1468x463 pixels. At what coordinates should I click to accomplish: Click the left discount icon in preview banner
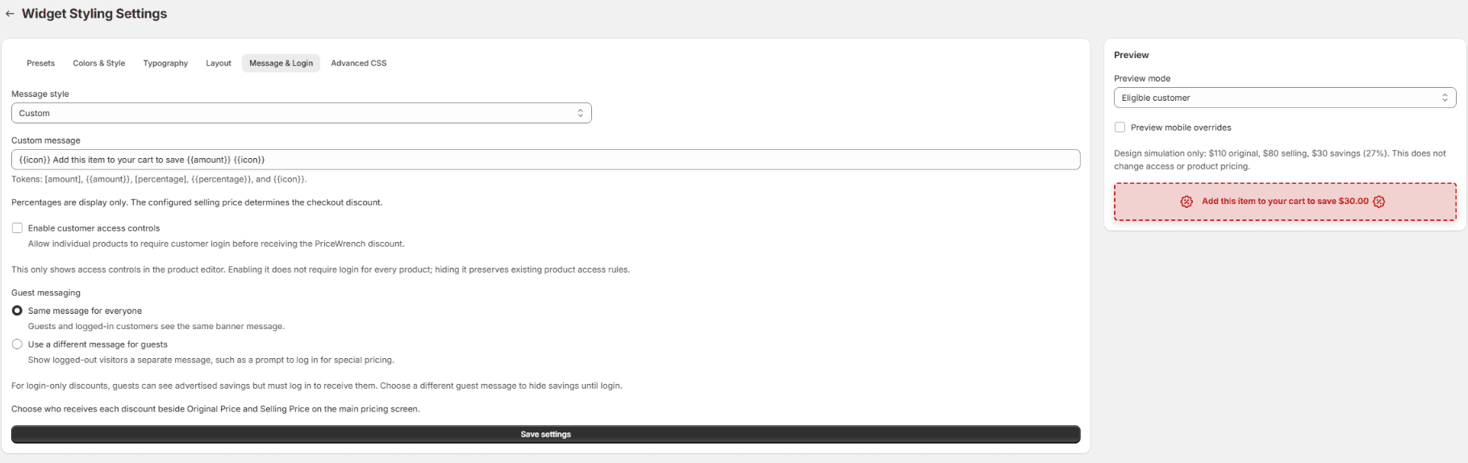point(1186,202)
